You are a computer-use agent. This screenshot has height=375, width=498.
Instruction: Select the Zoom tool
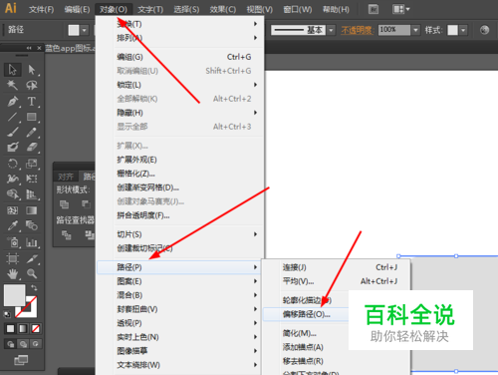pos(32,274)
